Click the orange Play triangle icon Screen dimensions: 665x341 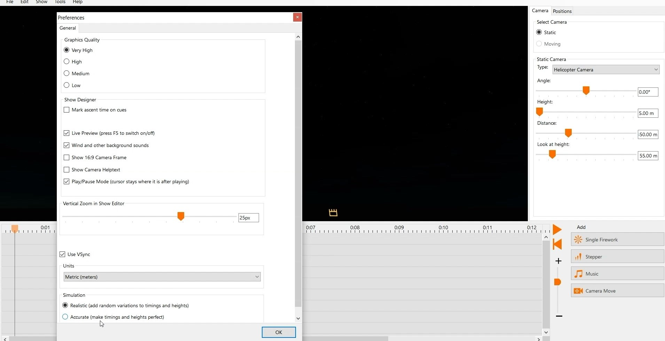[557, 230]
